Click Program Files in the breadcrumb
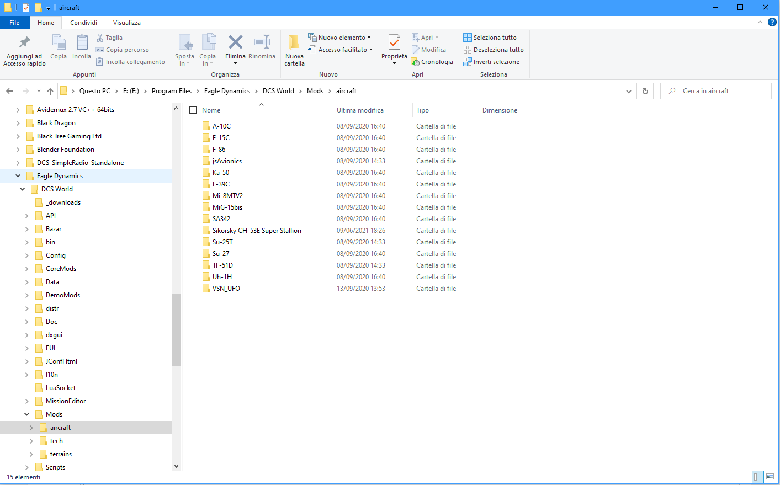The width and height of the screenshot is (780, 485). pyautogui.click(x=172, y=91)
